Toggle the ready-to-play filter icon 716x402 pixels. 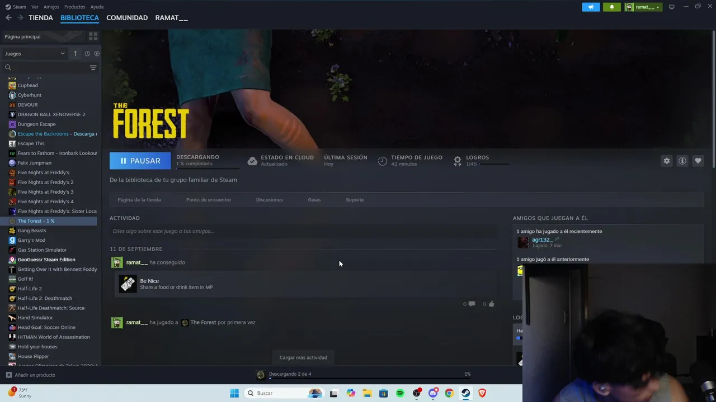[97, 54]
